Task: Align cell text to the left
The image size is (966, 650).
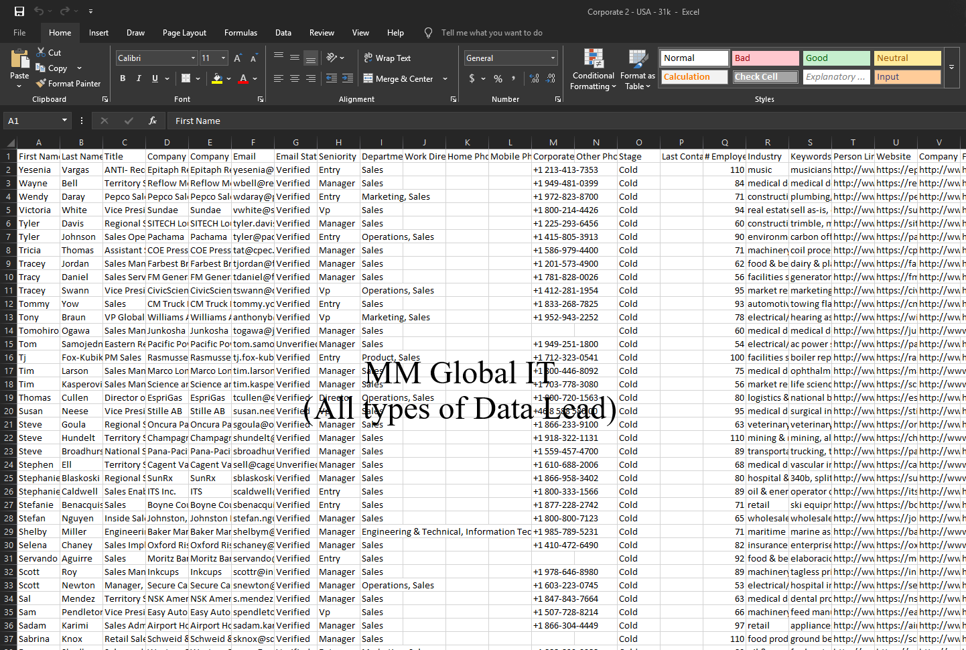Action: point(279,78)
